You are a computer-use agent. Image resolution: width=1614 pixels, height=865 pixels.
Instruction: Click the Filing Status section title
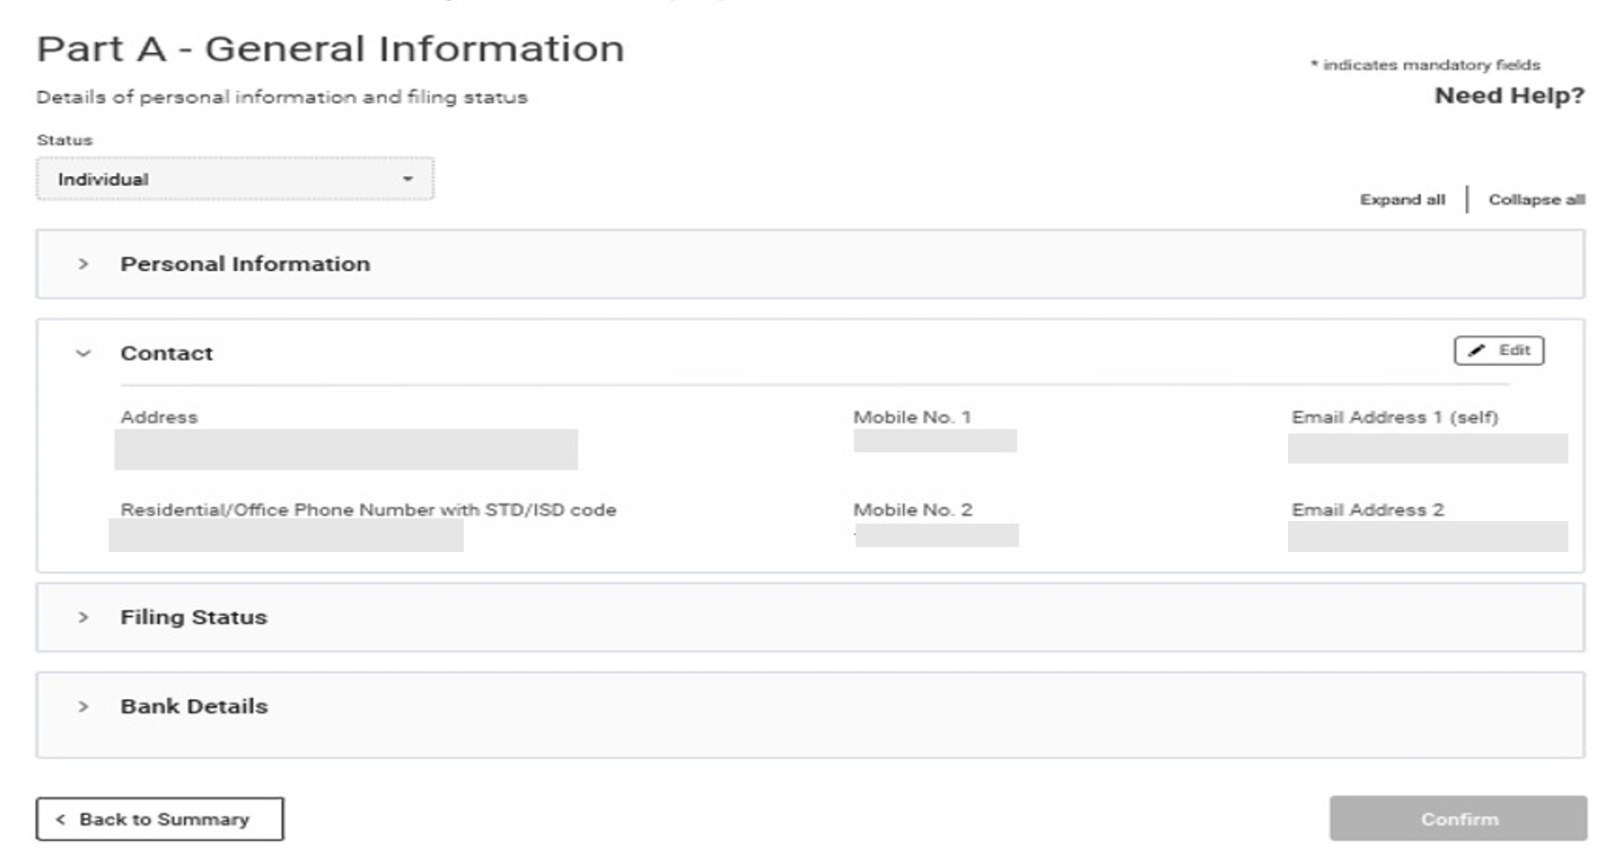point(194,618)
